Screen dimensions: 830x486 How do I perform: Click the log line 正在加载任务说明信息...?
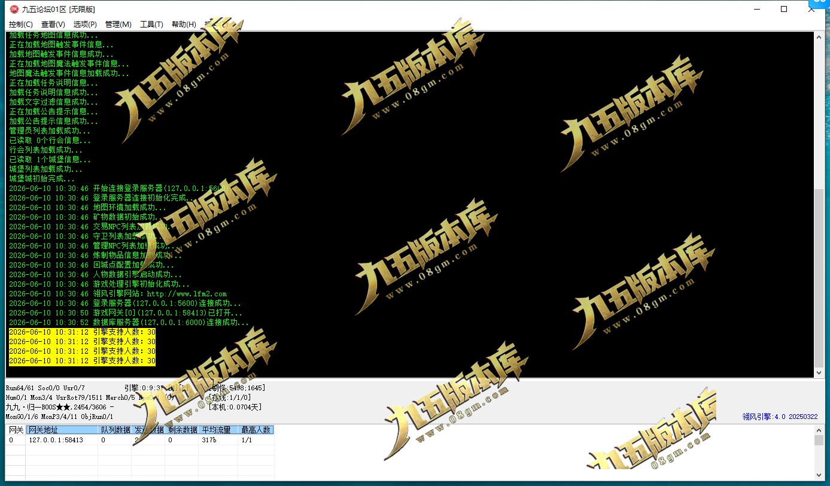tap(53, 83)
